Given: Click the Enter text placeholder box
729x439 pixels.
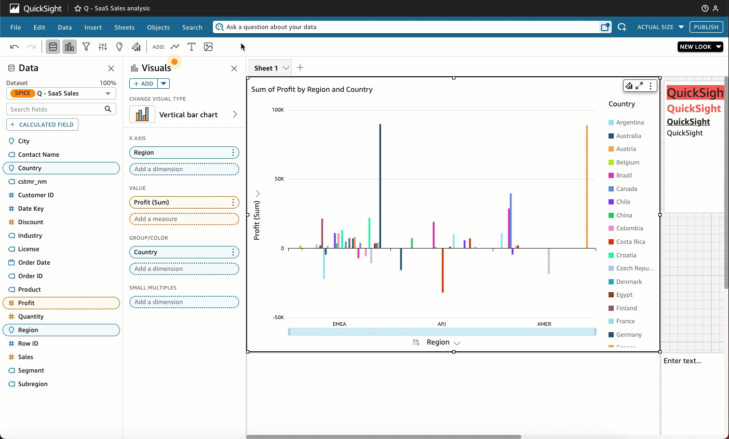Looking at the screenshot, I should 682,361.
